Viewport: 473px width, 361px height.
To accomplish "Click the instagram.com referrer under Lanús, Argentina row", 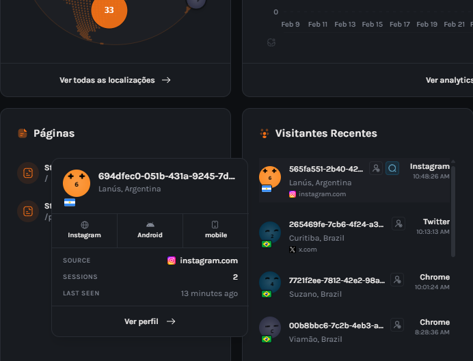I will (322, 194).
